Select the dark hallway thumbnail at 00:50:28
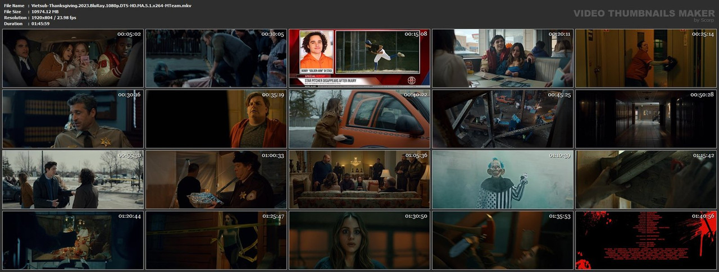 click(x=646, y=119)
